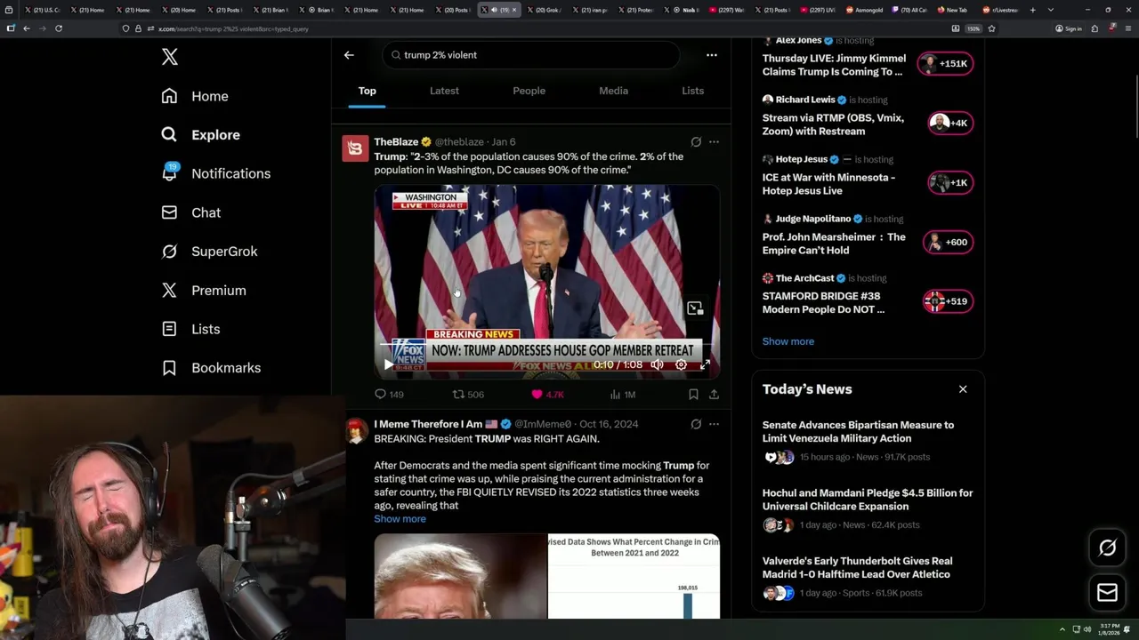Open Bookmarks in the sidebar

pos(211,368)
